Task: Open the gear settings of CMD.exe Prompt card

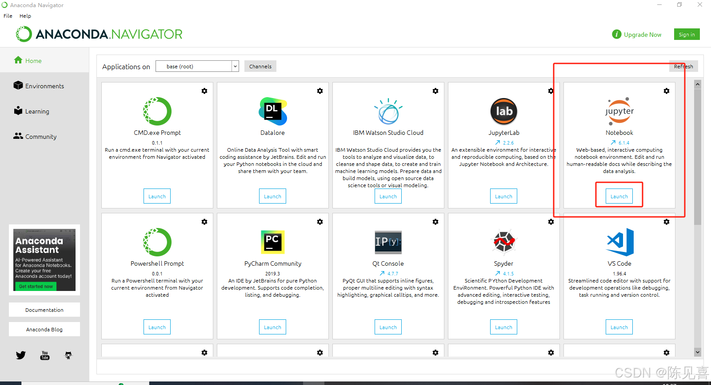Action: tap(204, 91)
